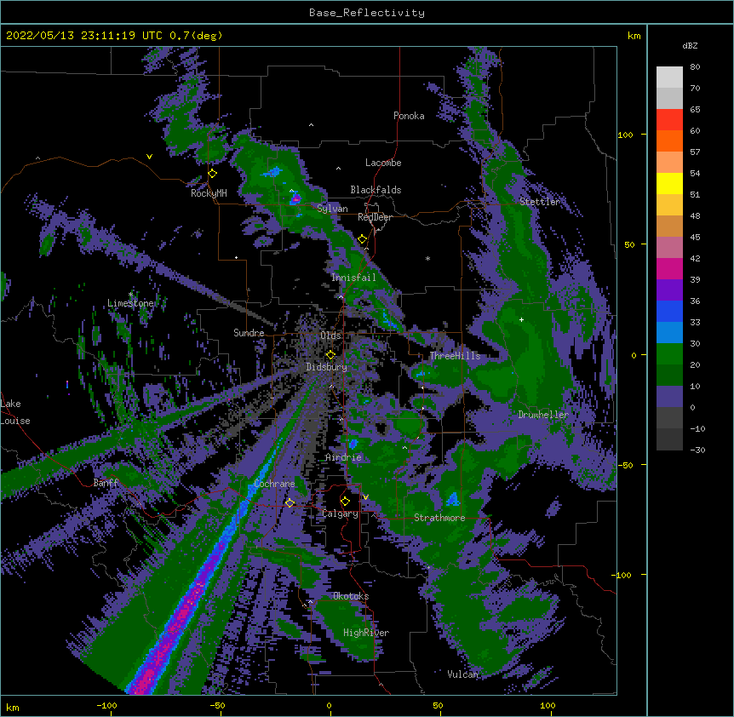Screen dimensions: 734x717
Task: Click the 0 tick on the horizontal km axis
Action: click(329, 705)
